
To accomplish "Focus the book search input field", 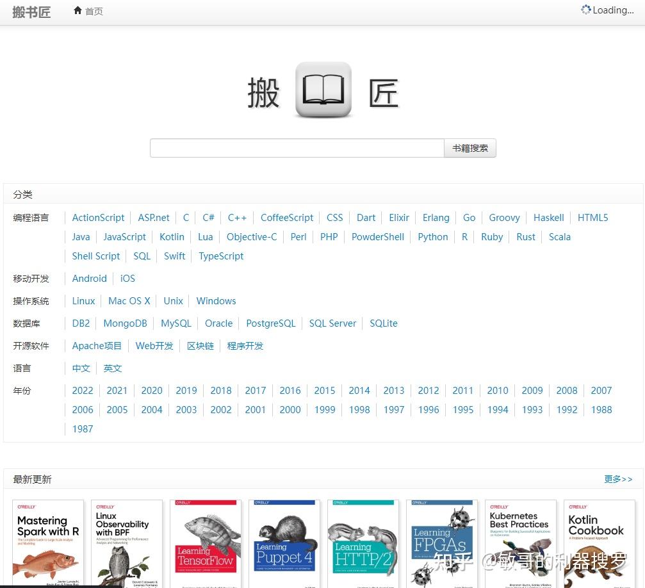I will click(297, 148).
